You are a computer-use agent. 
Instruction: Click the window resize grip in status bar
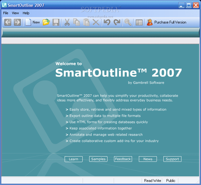(198, 182)
